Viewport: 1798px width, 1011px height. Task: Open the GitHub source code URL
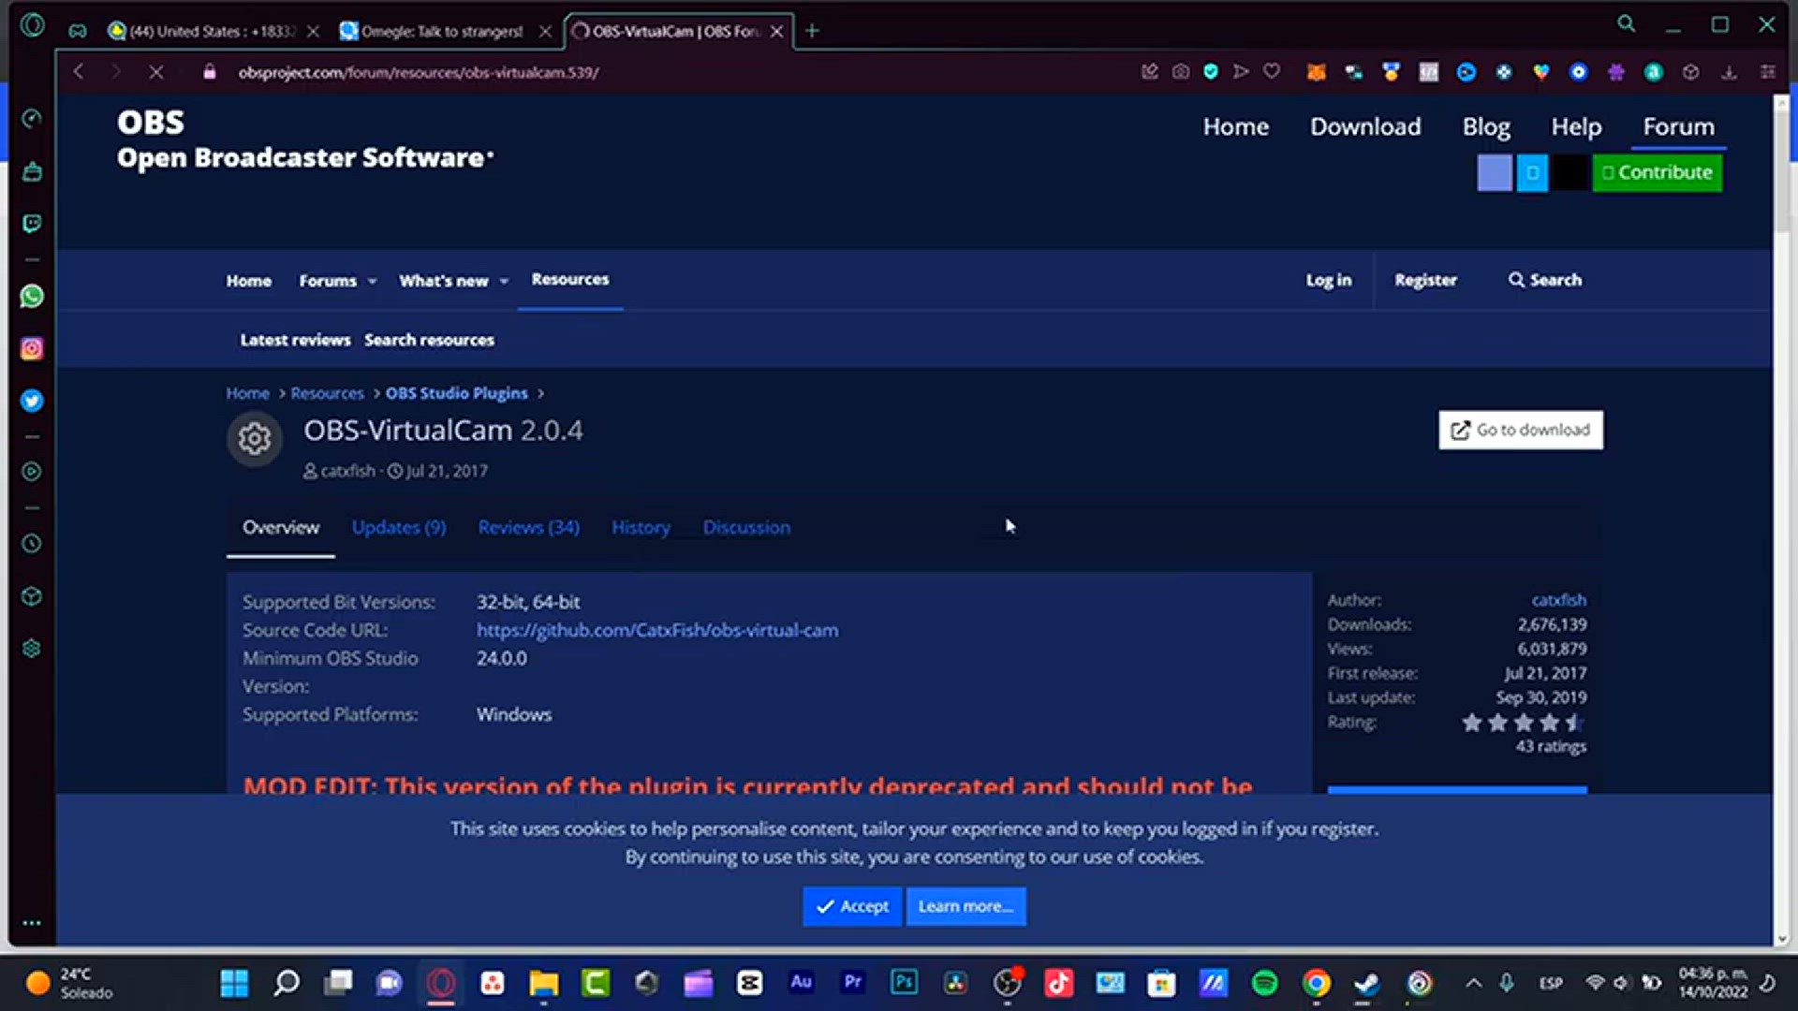[657, 631]
